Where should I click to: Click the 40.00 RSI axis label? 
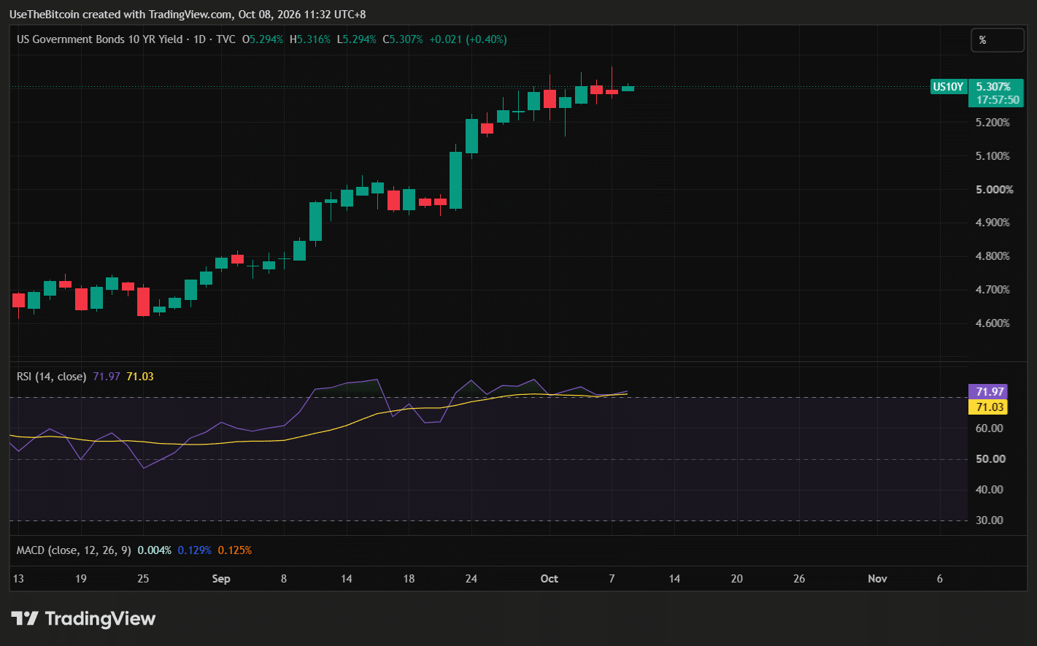(990, 490)
